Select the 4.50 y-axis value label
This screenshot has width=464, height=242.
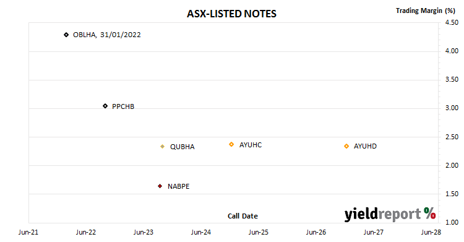(452, 22)
